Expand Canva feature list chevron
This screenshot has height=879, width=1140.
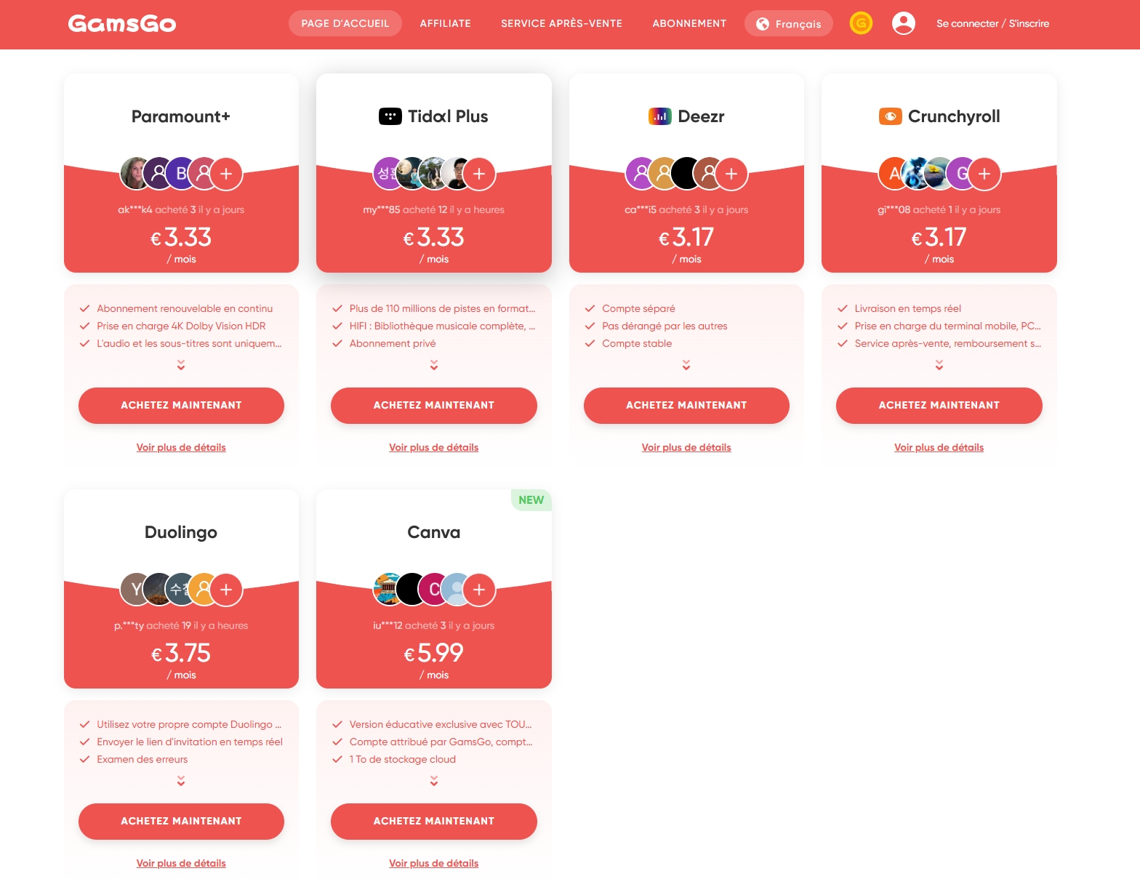tap(434, 781)
